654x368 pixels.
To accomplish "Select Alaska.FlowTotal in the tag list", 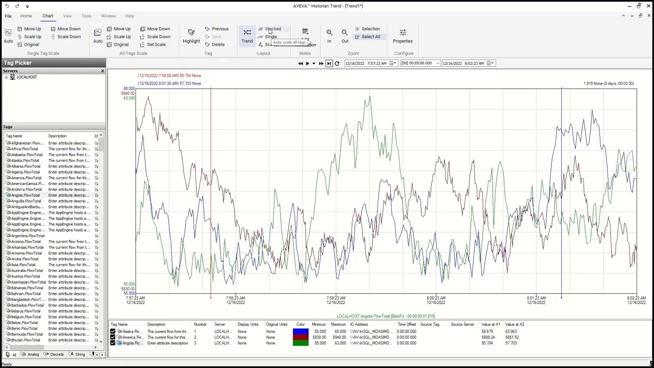I will (25, 160).
